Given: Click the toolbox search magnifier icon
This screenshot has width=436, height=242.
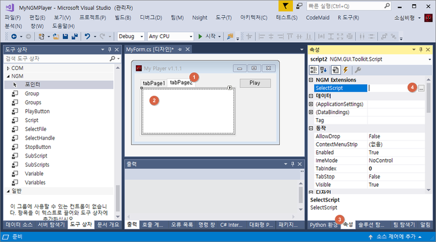Looking at the screenshot, I should point(112,59).
